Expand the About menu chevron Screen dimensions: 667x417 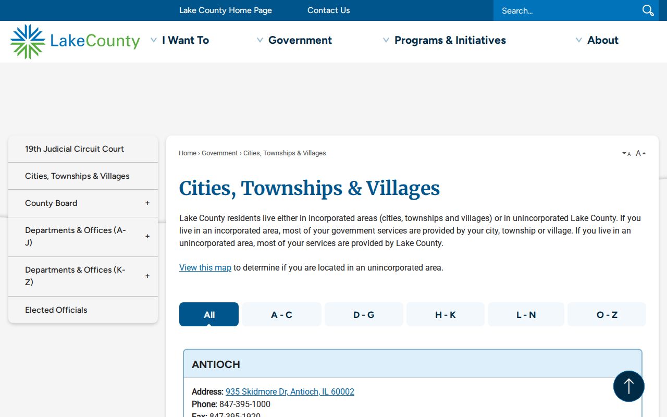[579, 40]
